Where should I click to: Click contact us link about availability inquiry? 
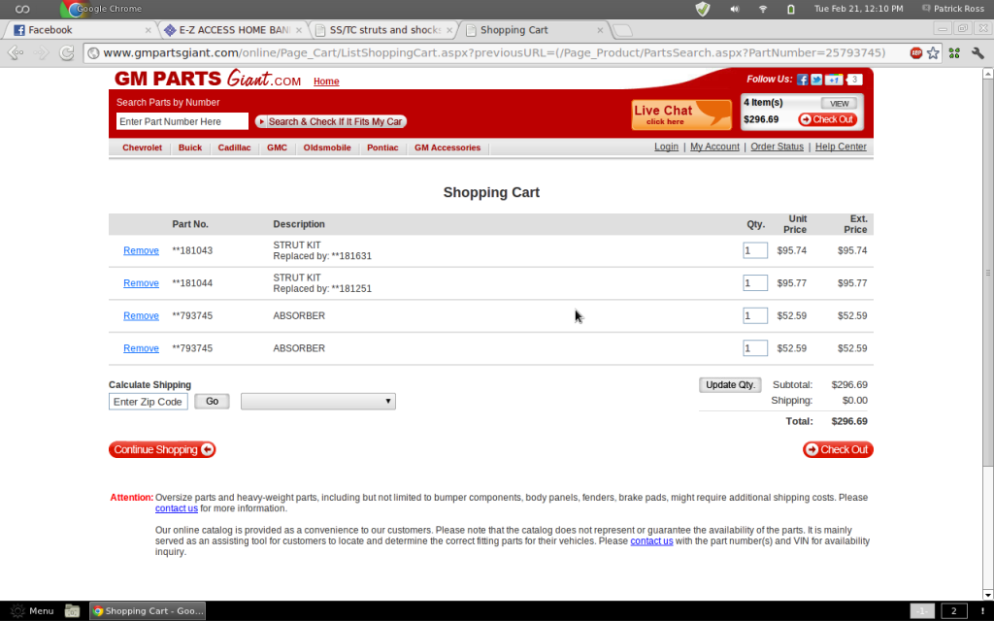pyautogui.click(x=651, y=541)
